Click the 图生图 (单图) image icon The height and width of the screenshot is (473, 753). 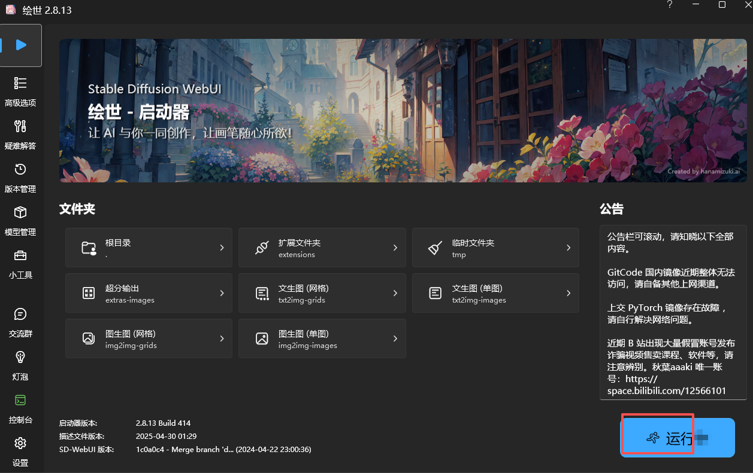tap(262, 338)
